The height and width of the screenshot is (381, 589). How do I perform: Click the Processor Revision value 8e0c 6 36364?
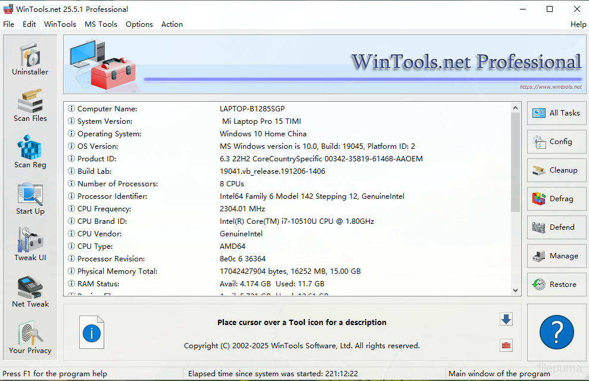pos(242,258)
